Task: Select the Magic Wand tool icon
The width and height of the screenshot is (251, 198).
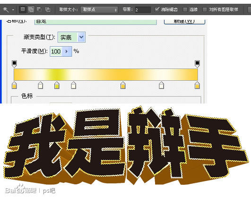Action: tap(6, 9)
